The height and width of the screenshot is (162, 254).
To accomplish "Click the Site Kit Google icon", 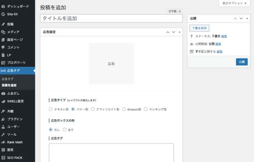I will click(3, 14).
